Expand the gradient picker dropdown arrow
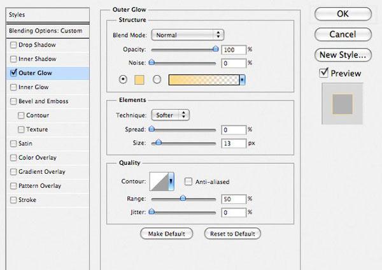The height and width of the screenshot is (270, 382). point(242,80)
